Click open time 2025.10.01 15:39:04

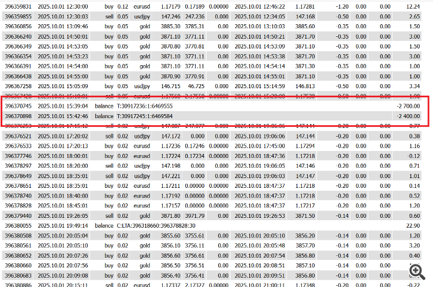[63, 106]
